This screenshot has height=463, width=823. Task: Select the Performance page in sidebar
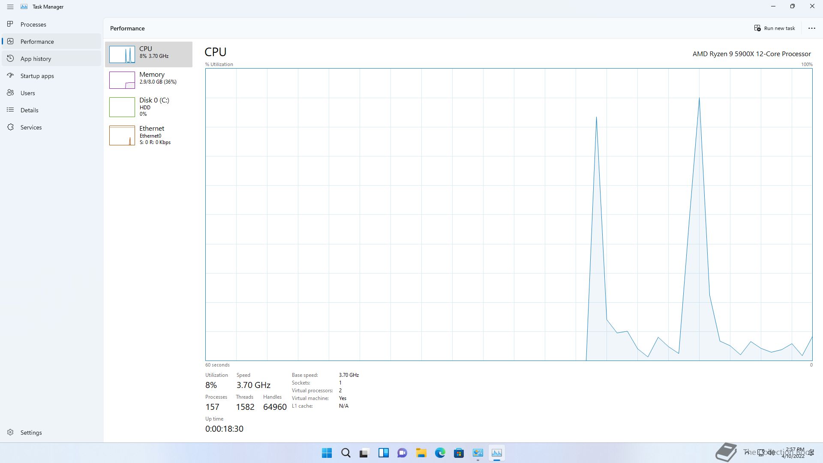click(x=51, y=42)
